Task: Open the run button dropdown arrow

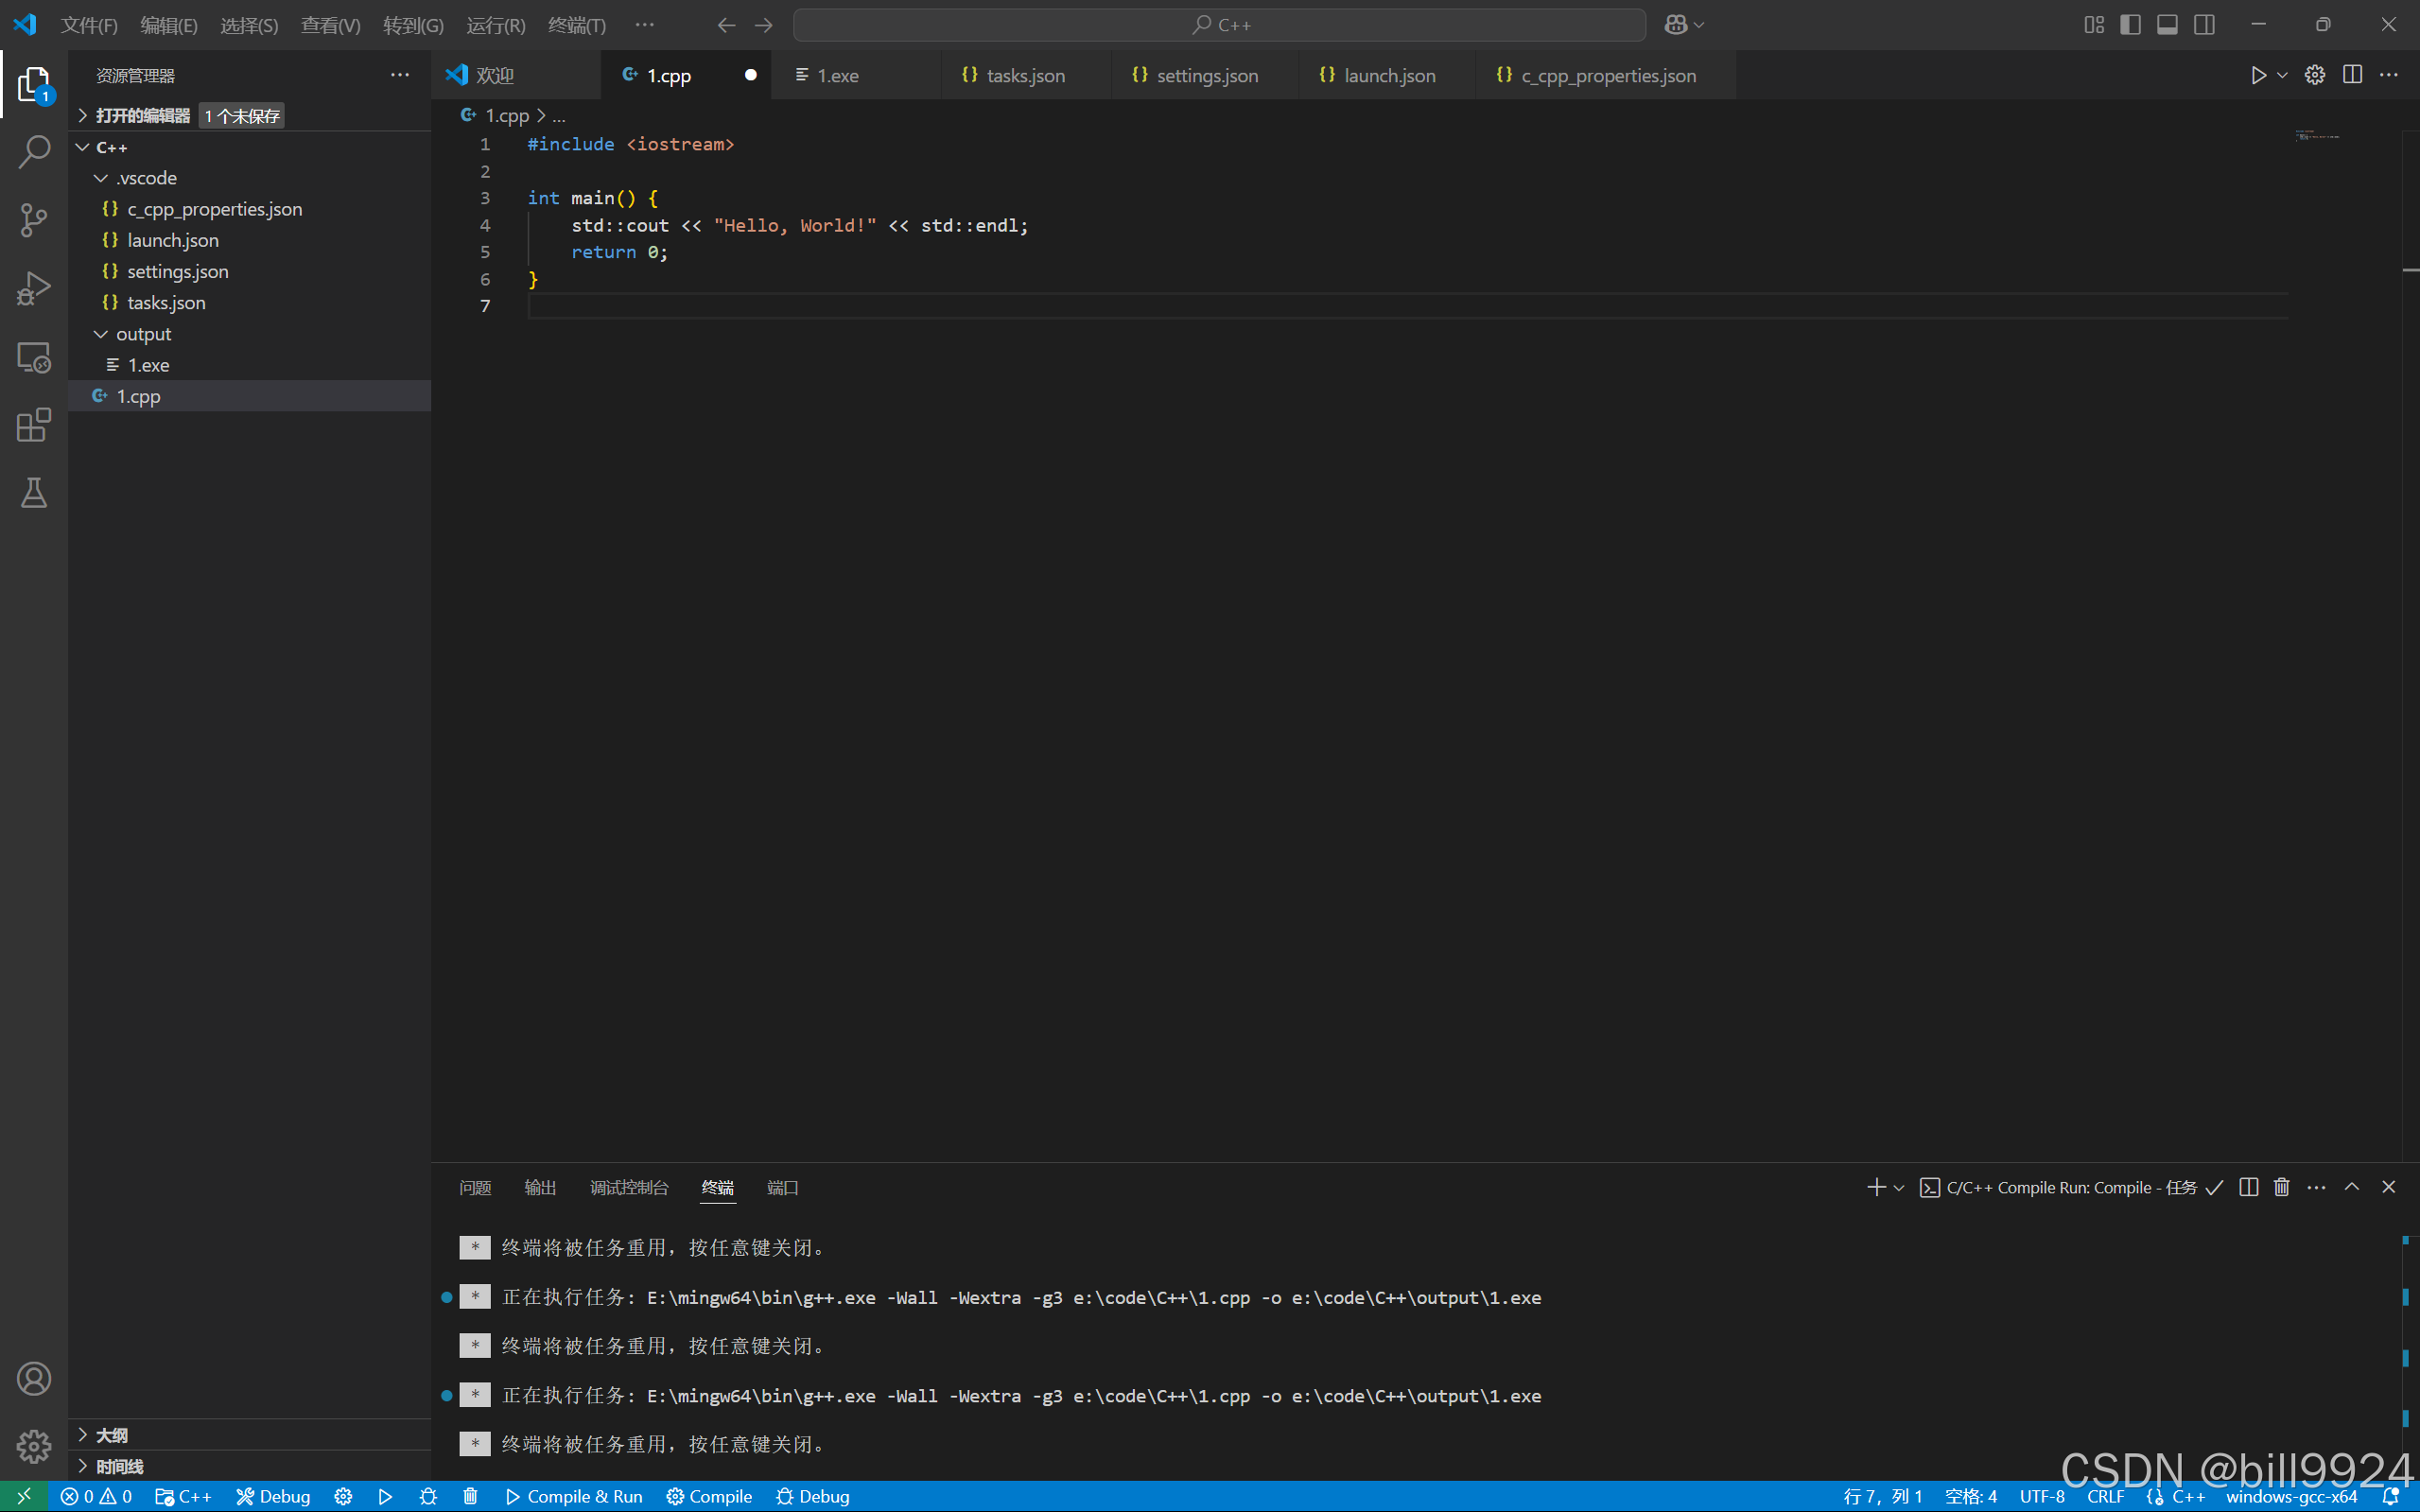Action: (x=2282, y=75)
